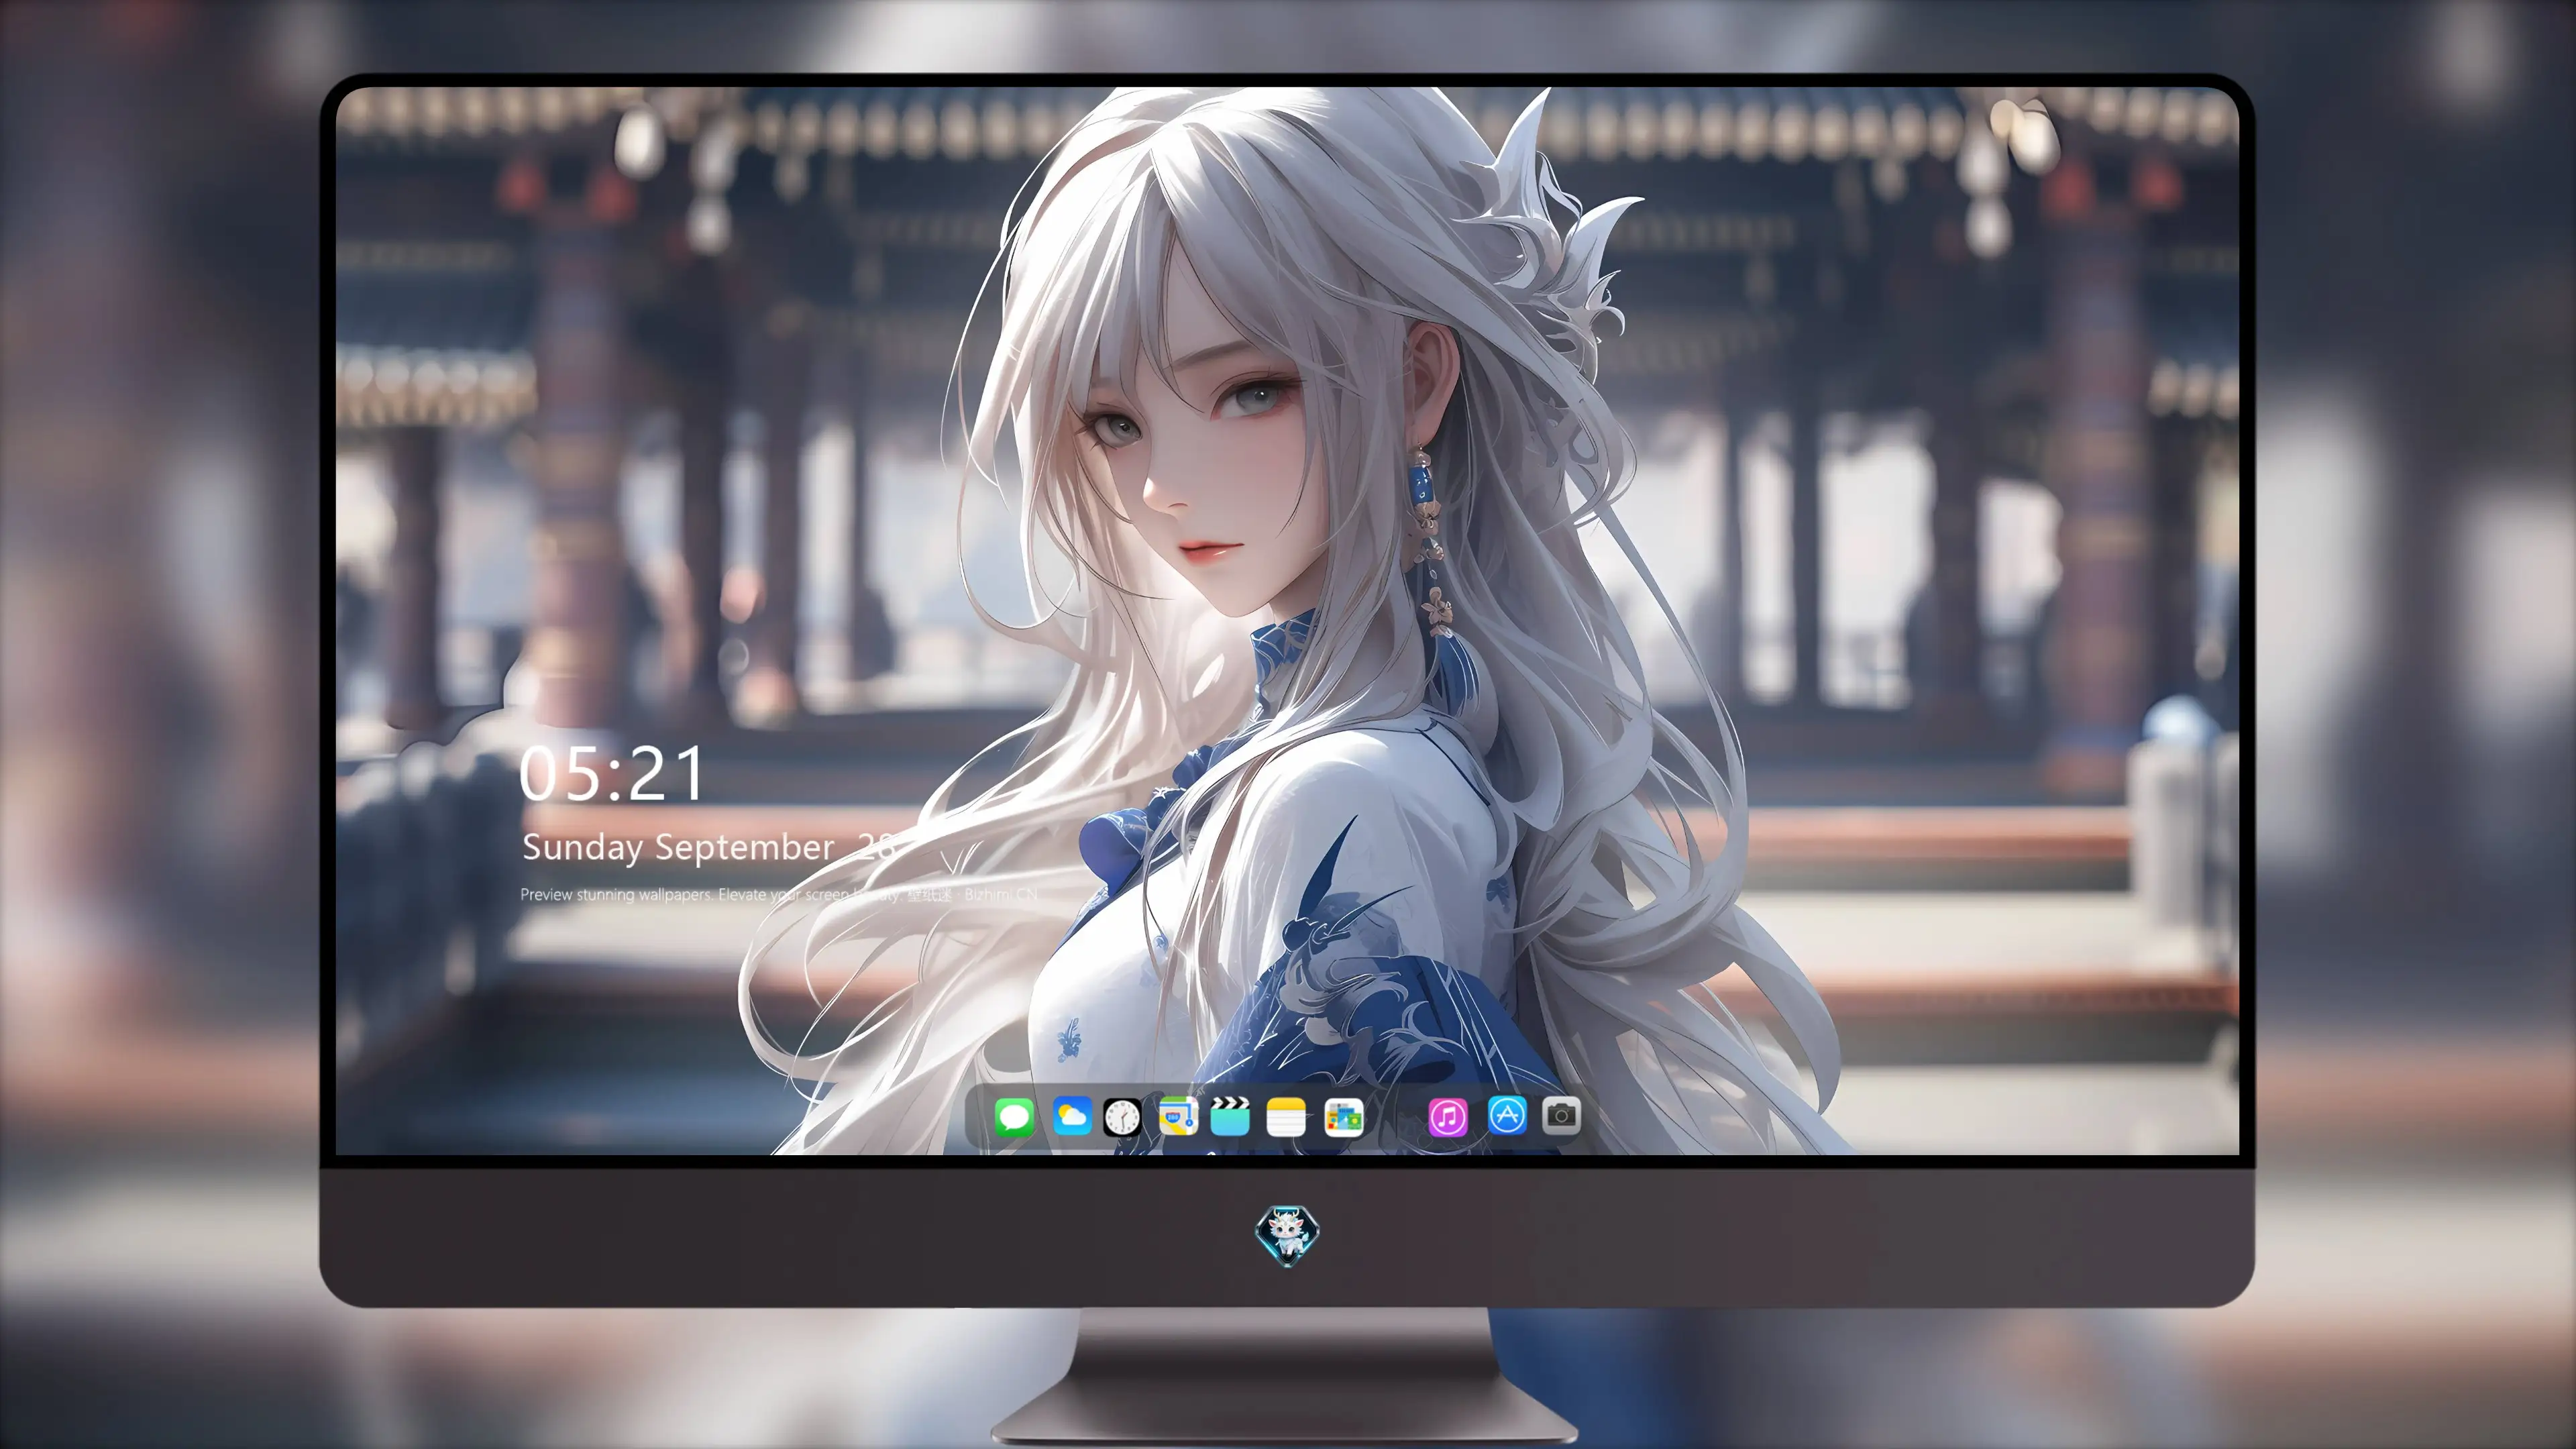Screen dimensions: 2576x1449
Task: Open the App Store from the dock
Action: pos(1507,1116)
